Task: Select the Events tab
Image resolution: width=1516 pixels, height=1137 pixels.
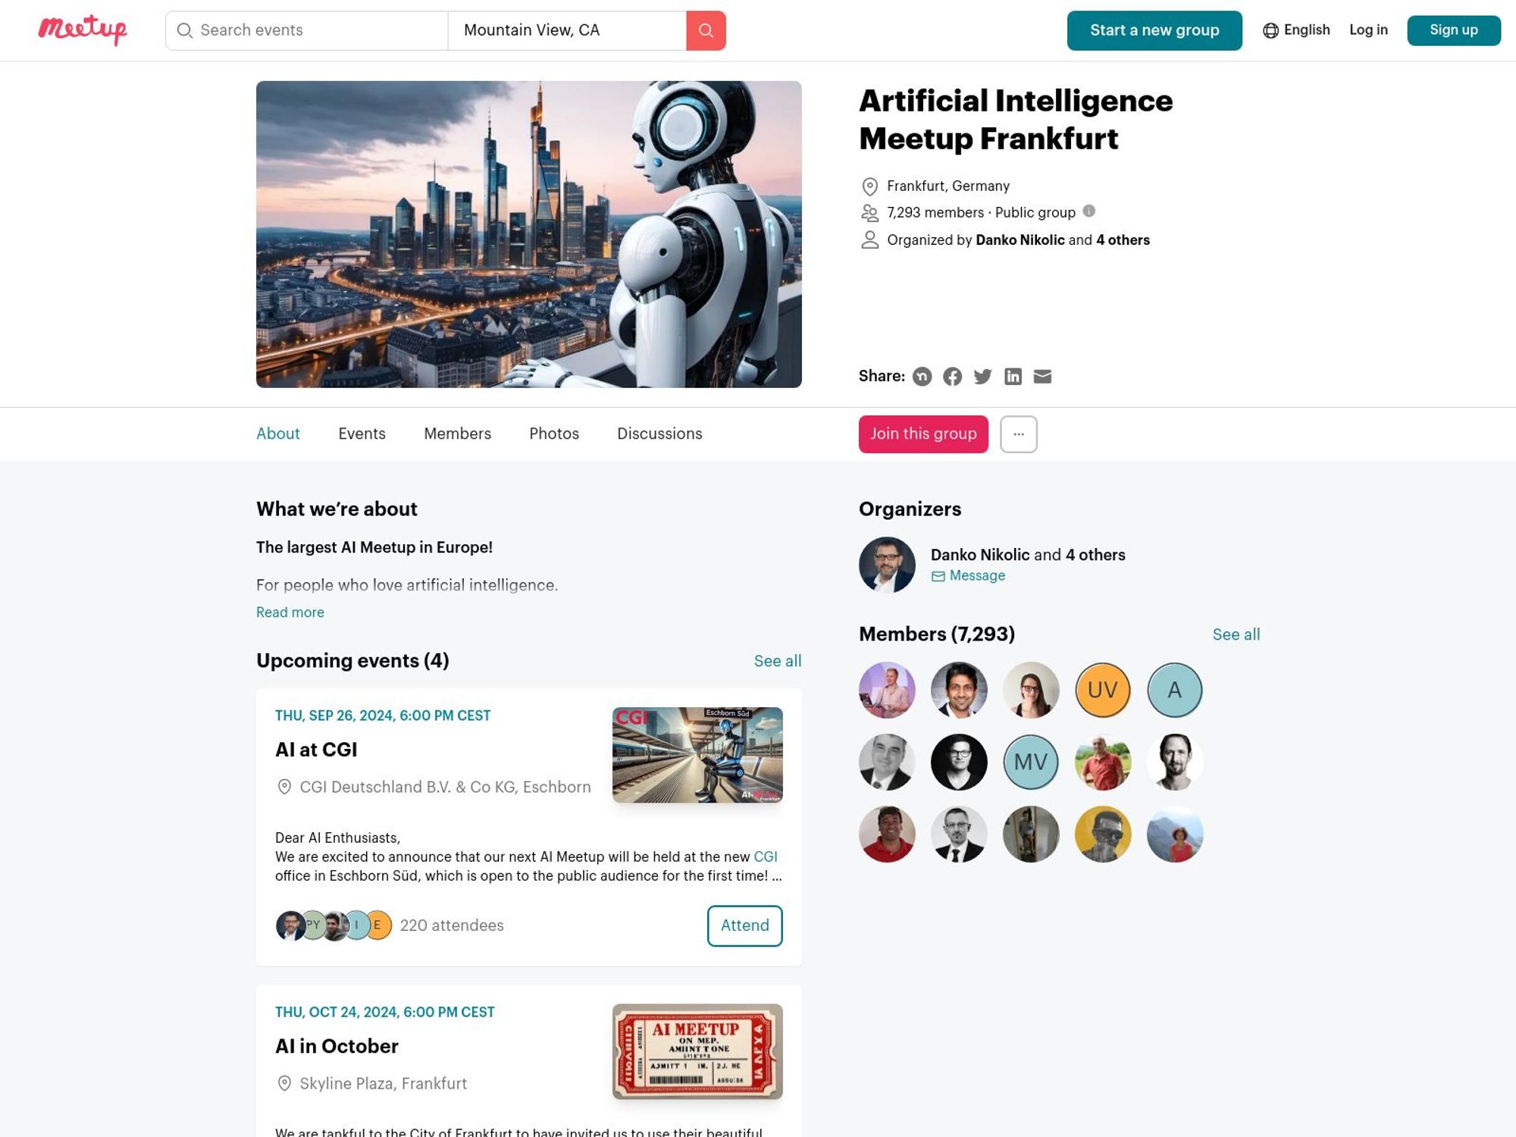Action: point(361,434)
